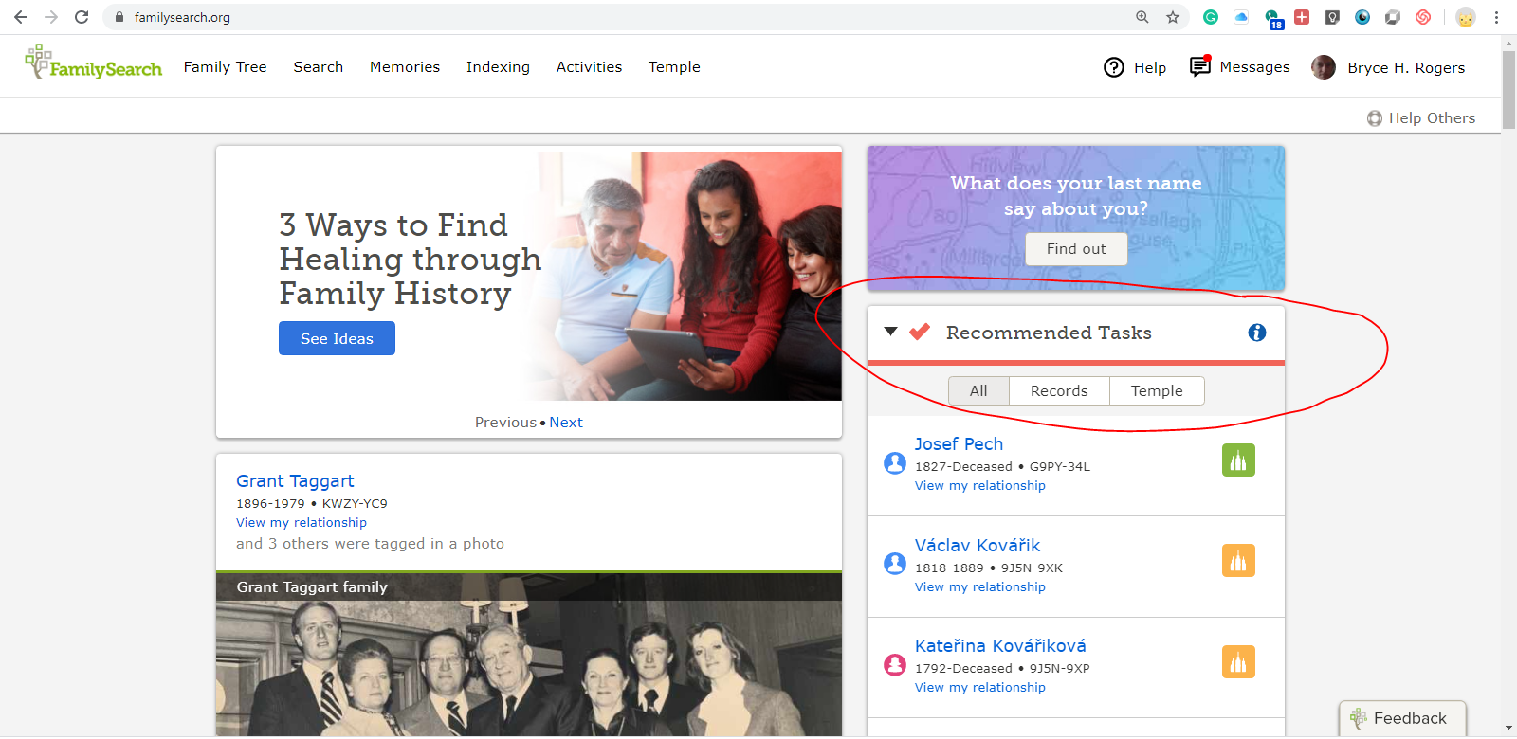Click the green temple icon for Josef Pech

click(1238, 460)
